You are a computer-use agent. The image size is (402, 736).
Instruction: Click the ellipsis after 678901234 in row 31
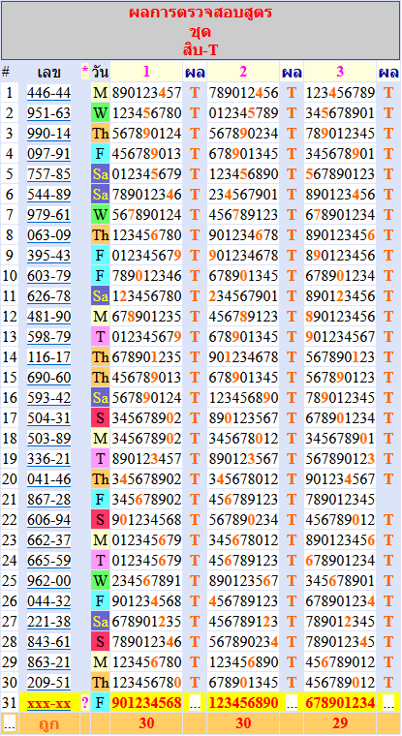388,703
